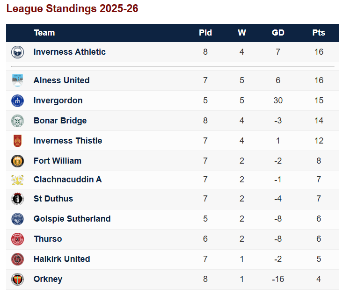
Task: Click the Inverness Athletic club crest
Action: tap(17, 52)
